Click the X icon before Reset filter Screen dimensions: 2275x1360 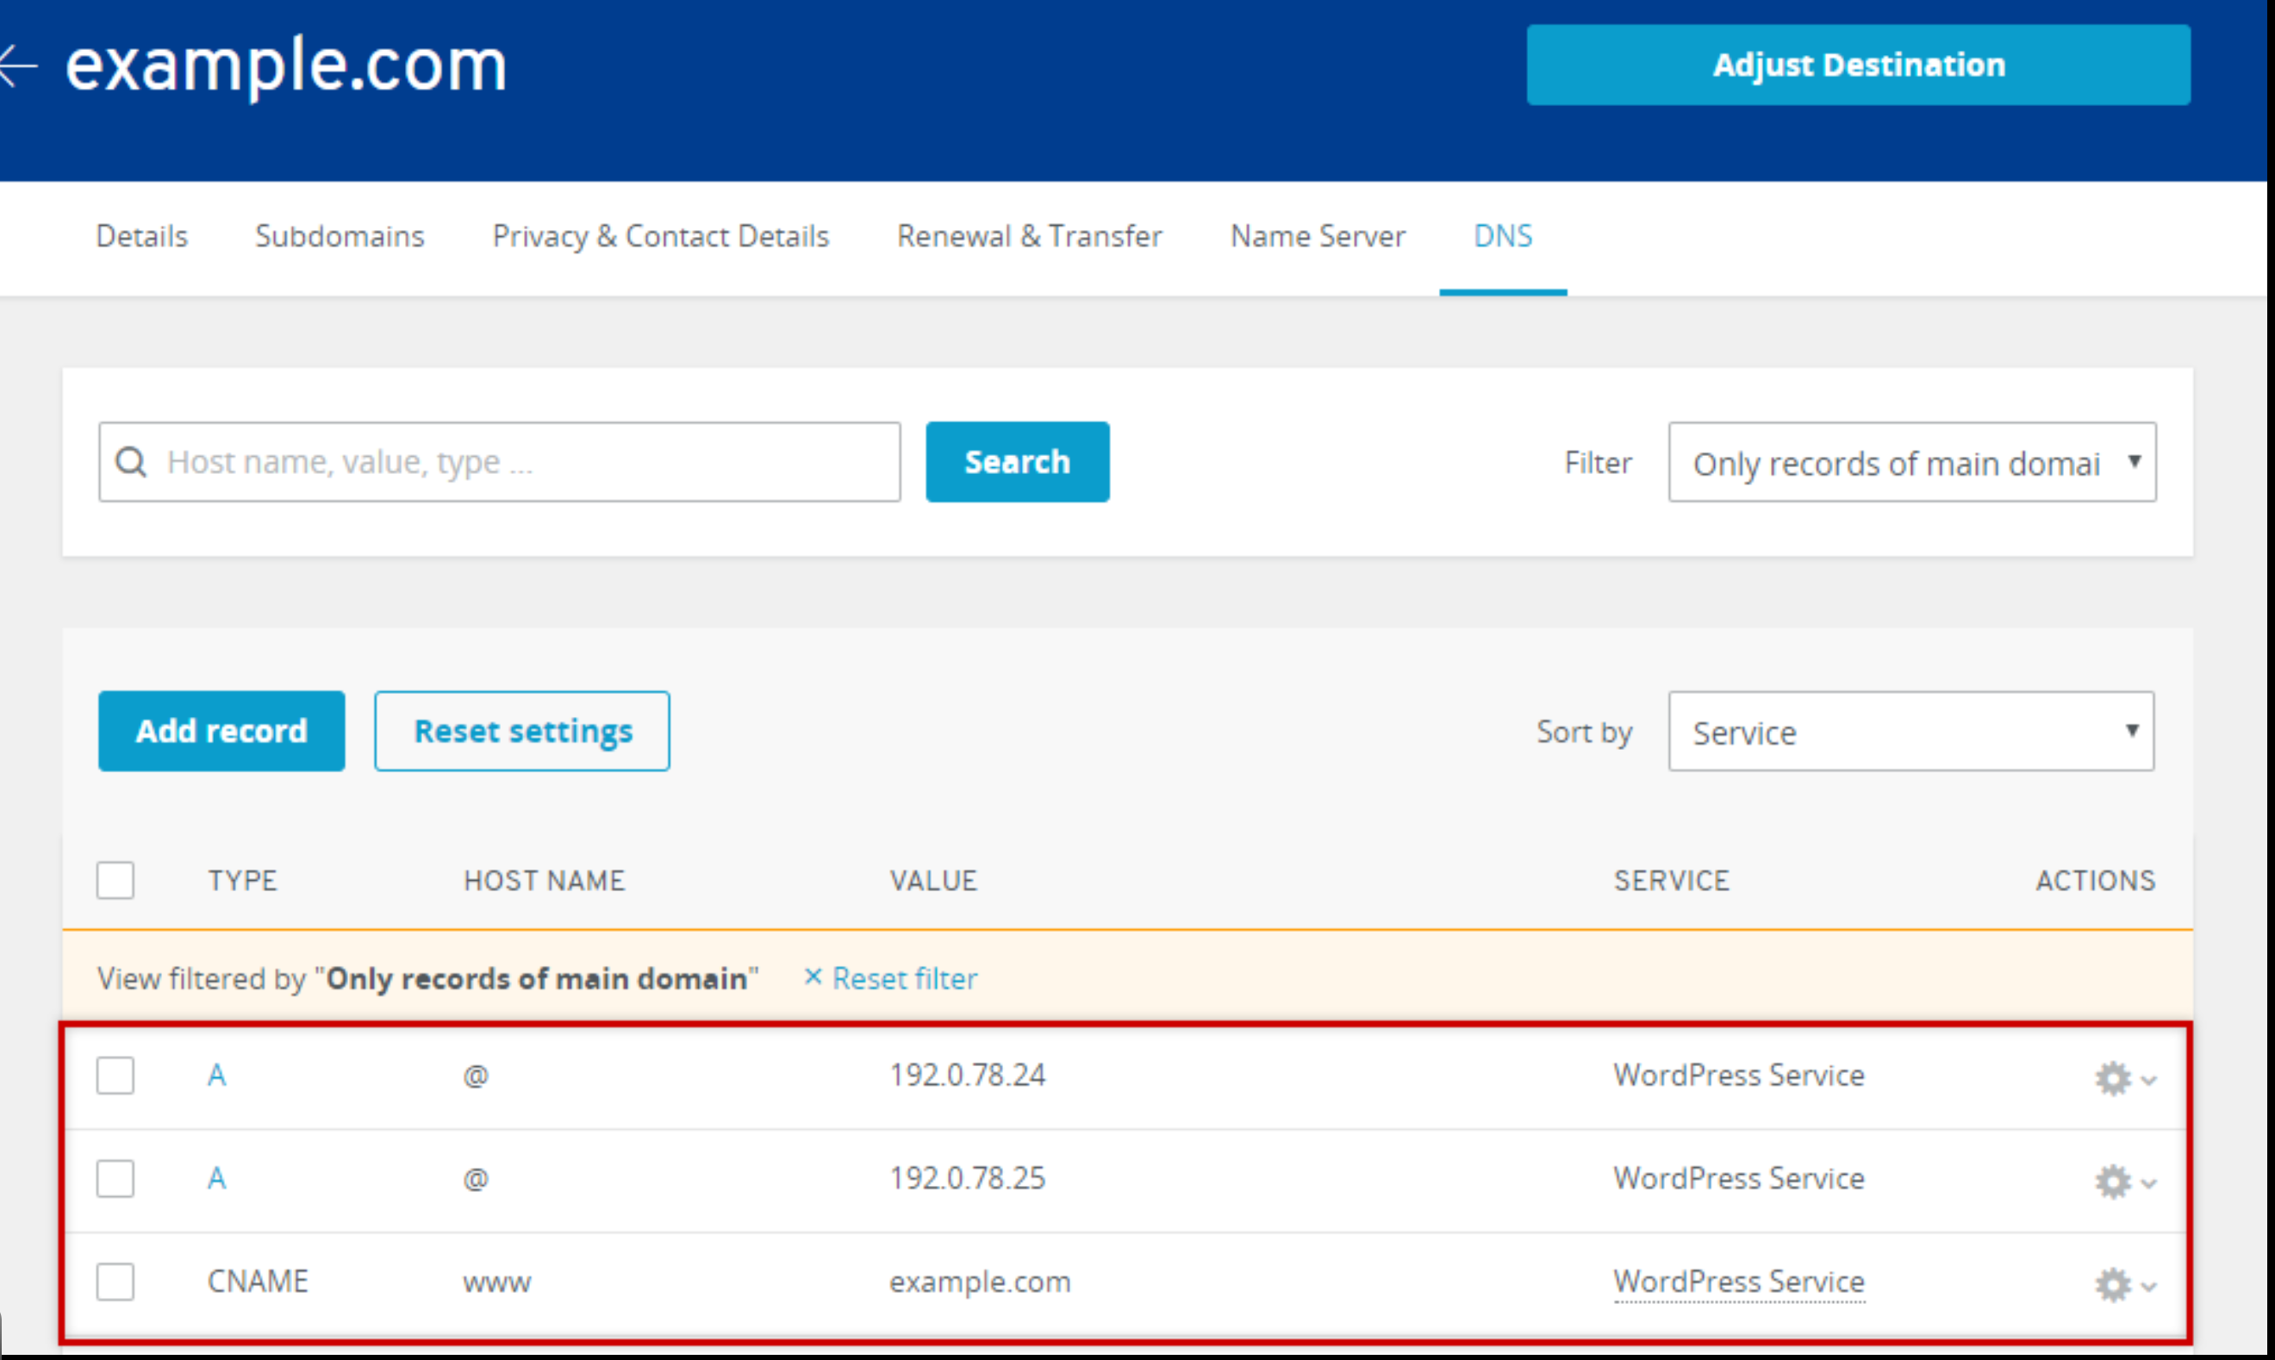812,977
